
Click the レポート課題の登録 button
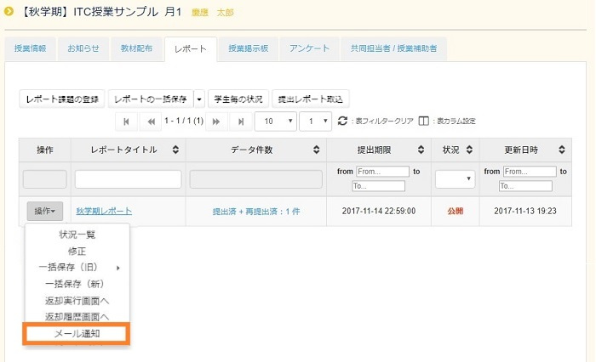[x=62, y=99]
